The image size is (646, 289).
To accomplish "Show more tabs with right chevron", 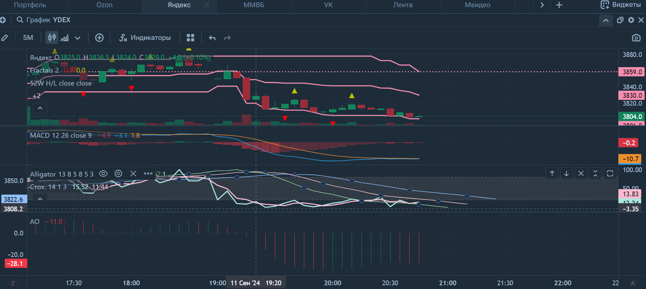I will 542,5.
